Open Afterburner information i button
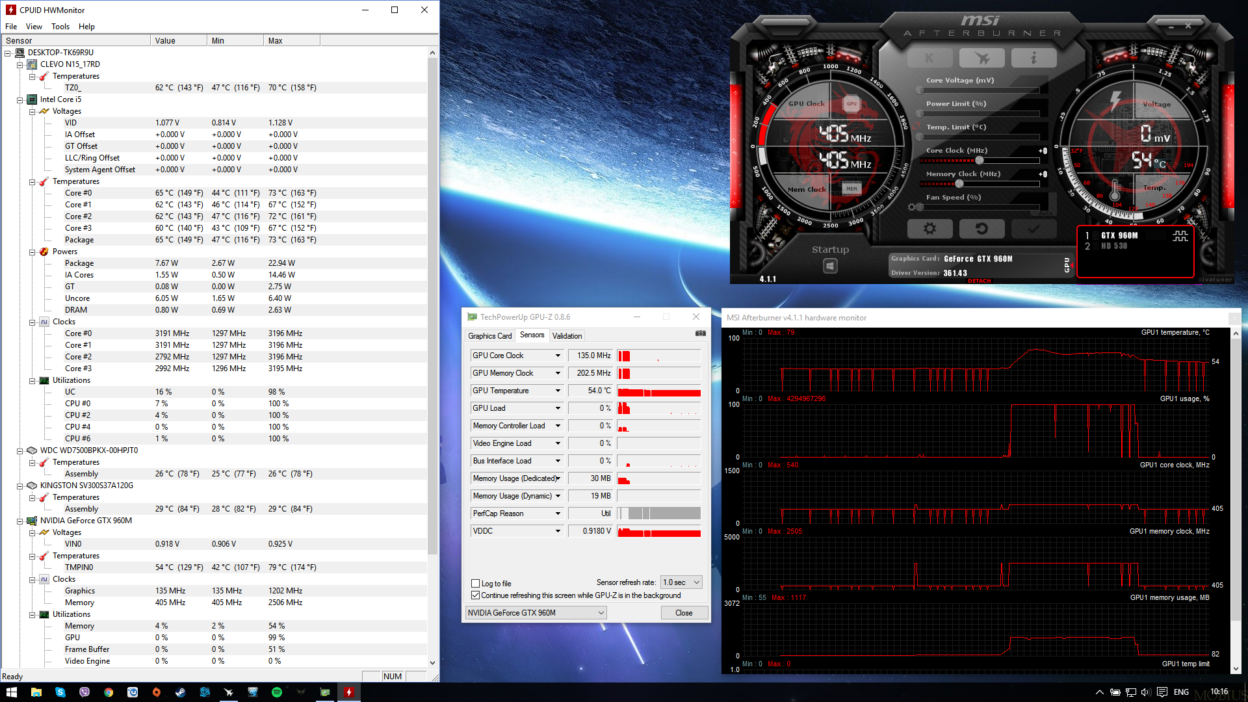This screenshot has width=1248, height=702. 1033,58
